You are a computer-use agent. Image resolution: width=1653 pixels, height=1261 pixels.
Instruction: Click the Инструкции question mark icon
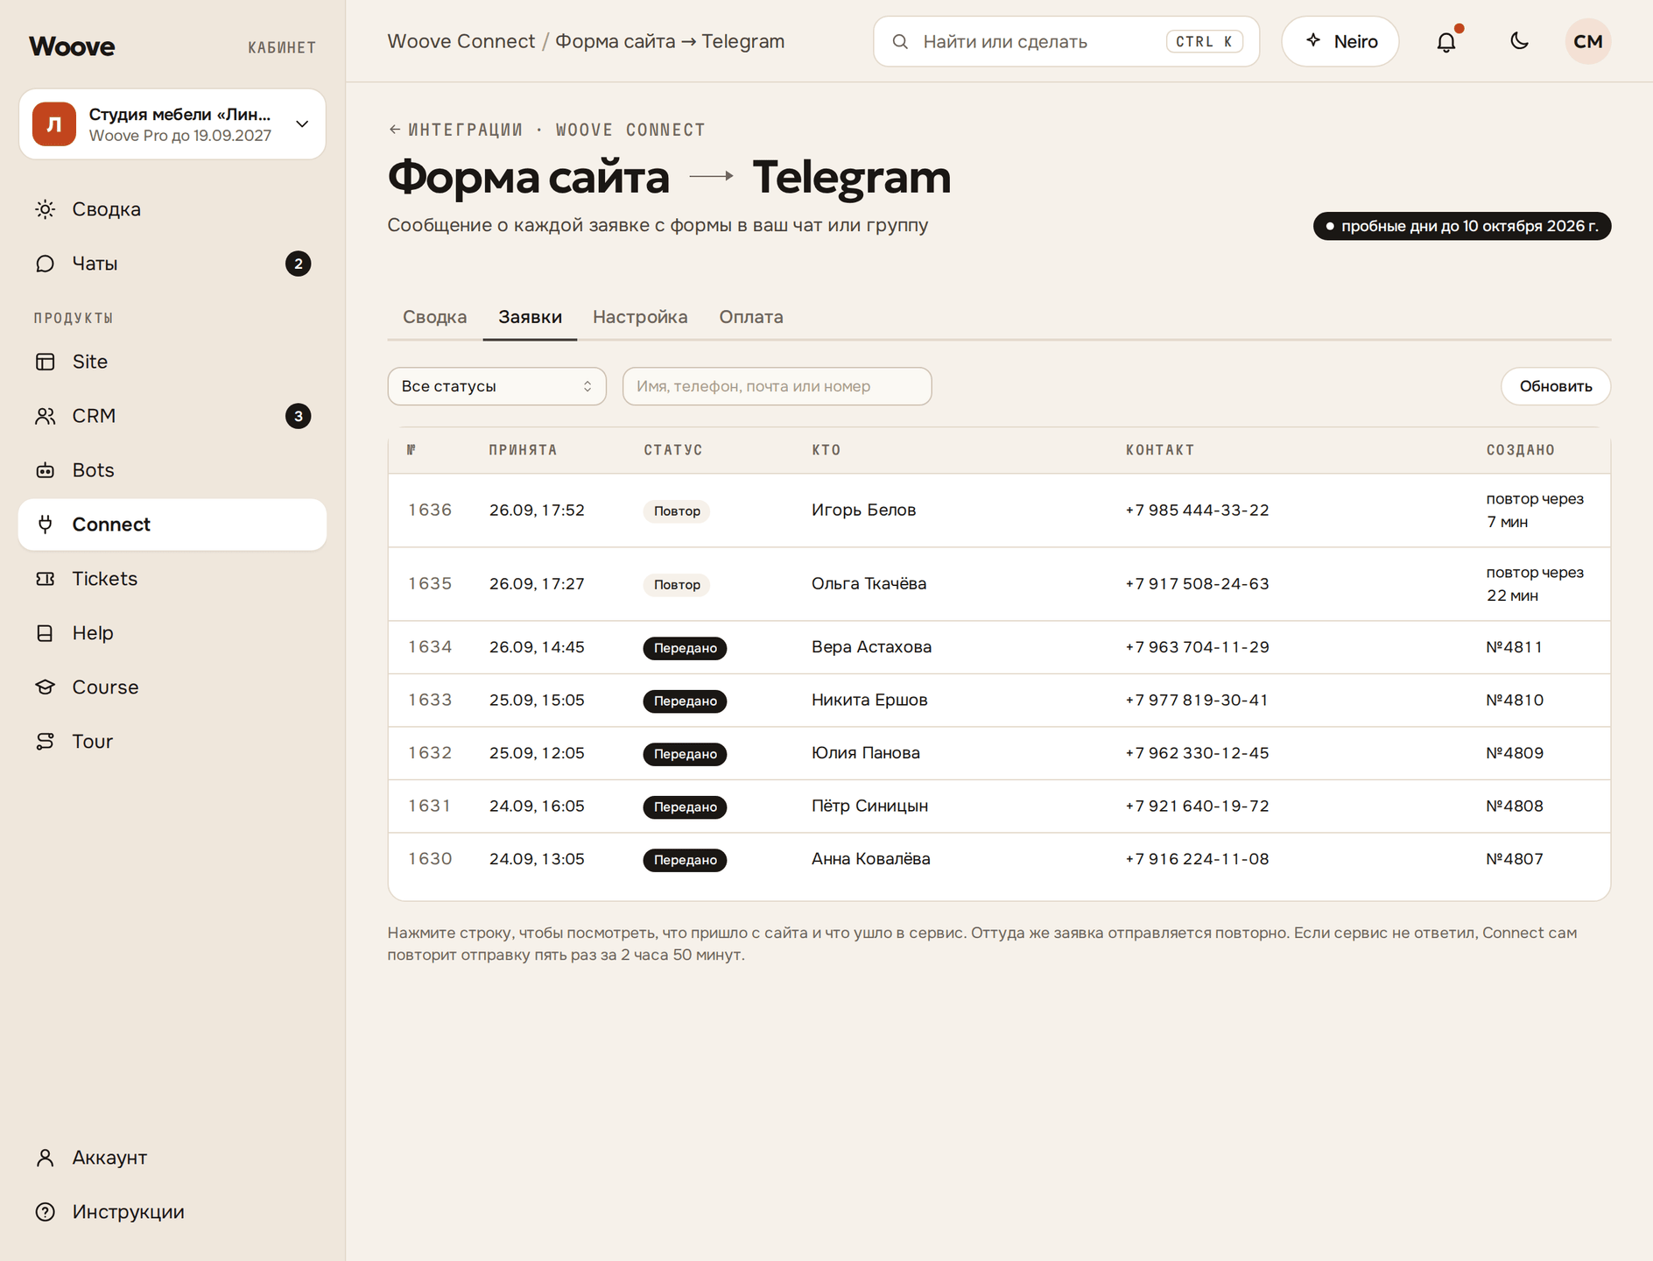[46, 1212]
